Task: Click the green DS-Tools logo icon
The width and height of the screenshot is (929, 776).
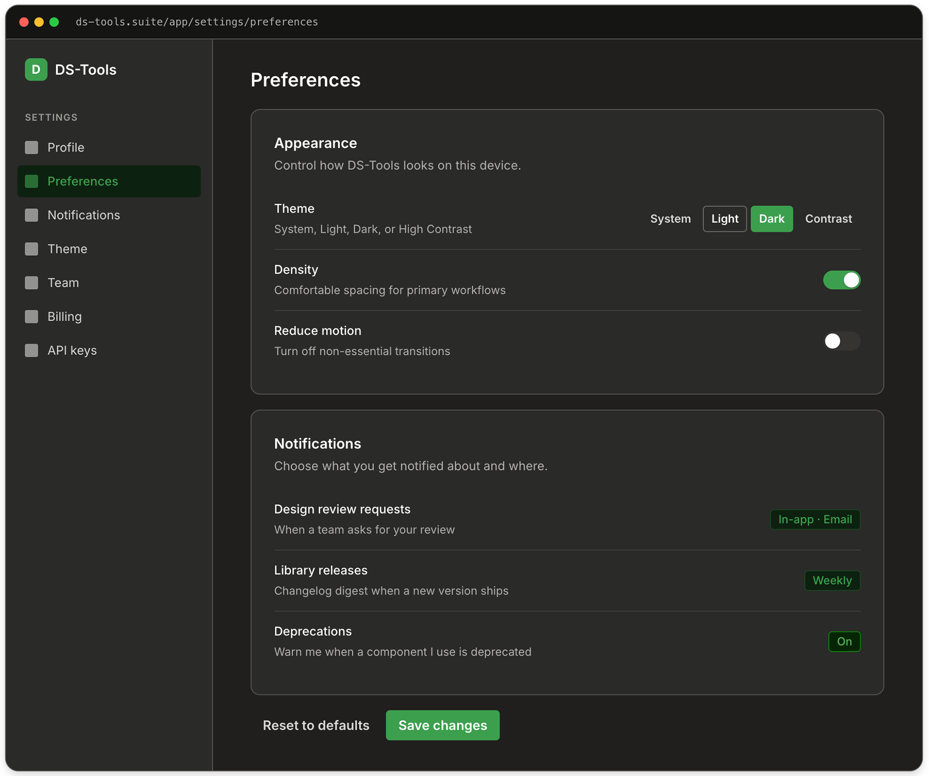Action: coord(36,70)
